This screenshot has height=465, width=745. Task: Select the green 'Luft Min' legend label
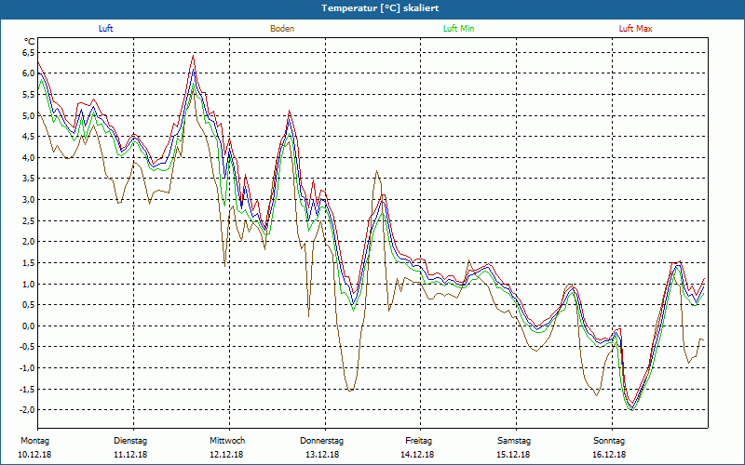pos(458,29)
